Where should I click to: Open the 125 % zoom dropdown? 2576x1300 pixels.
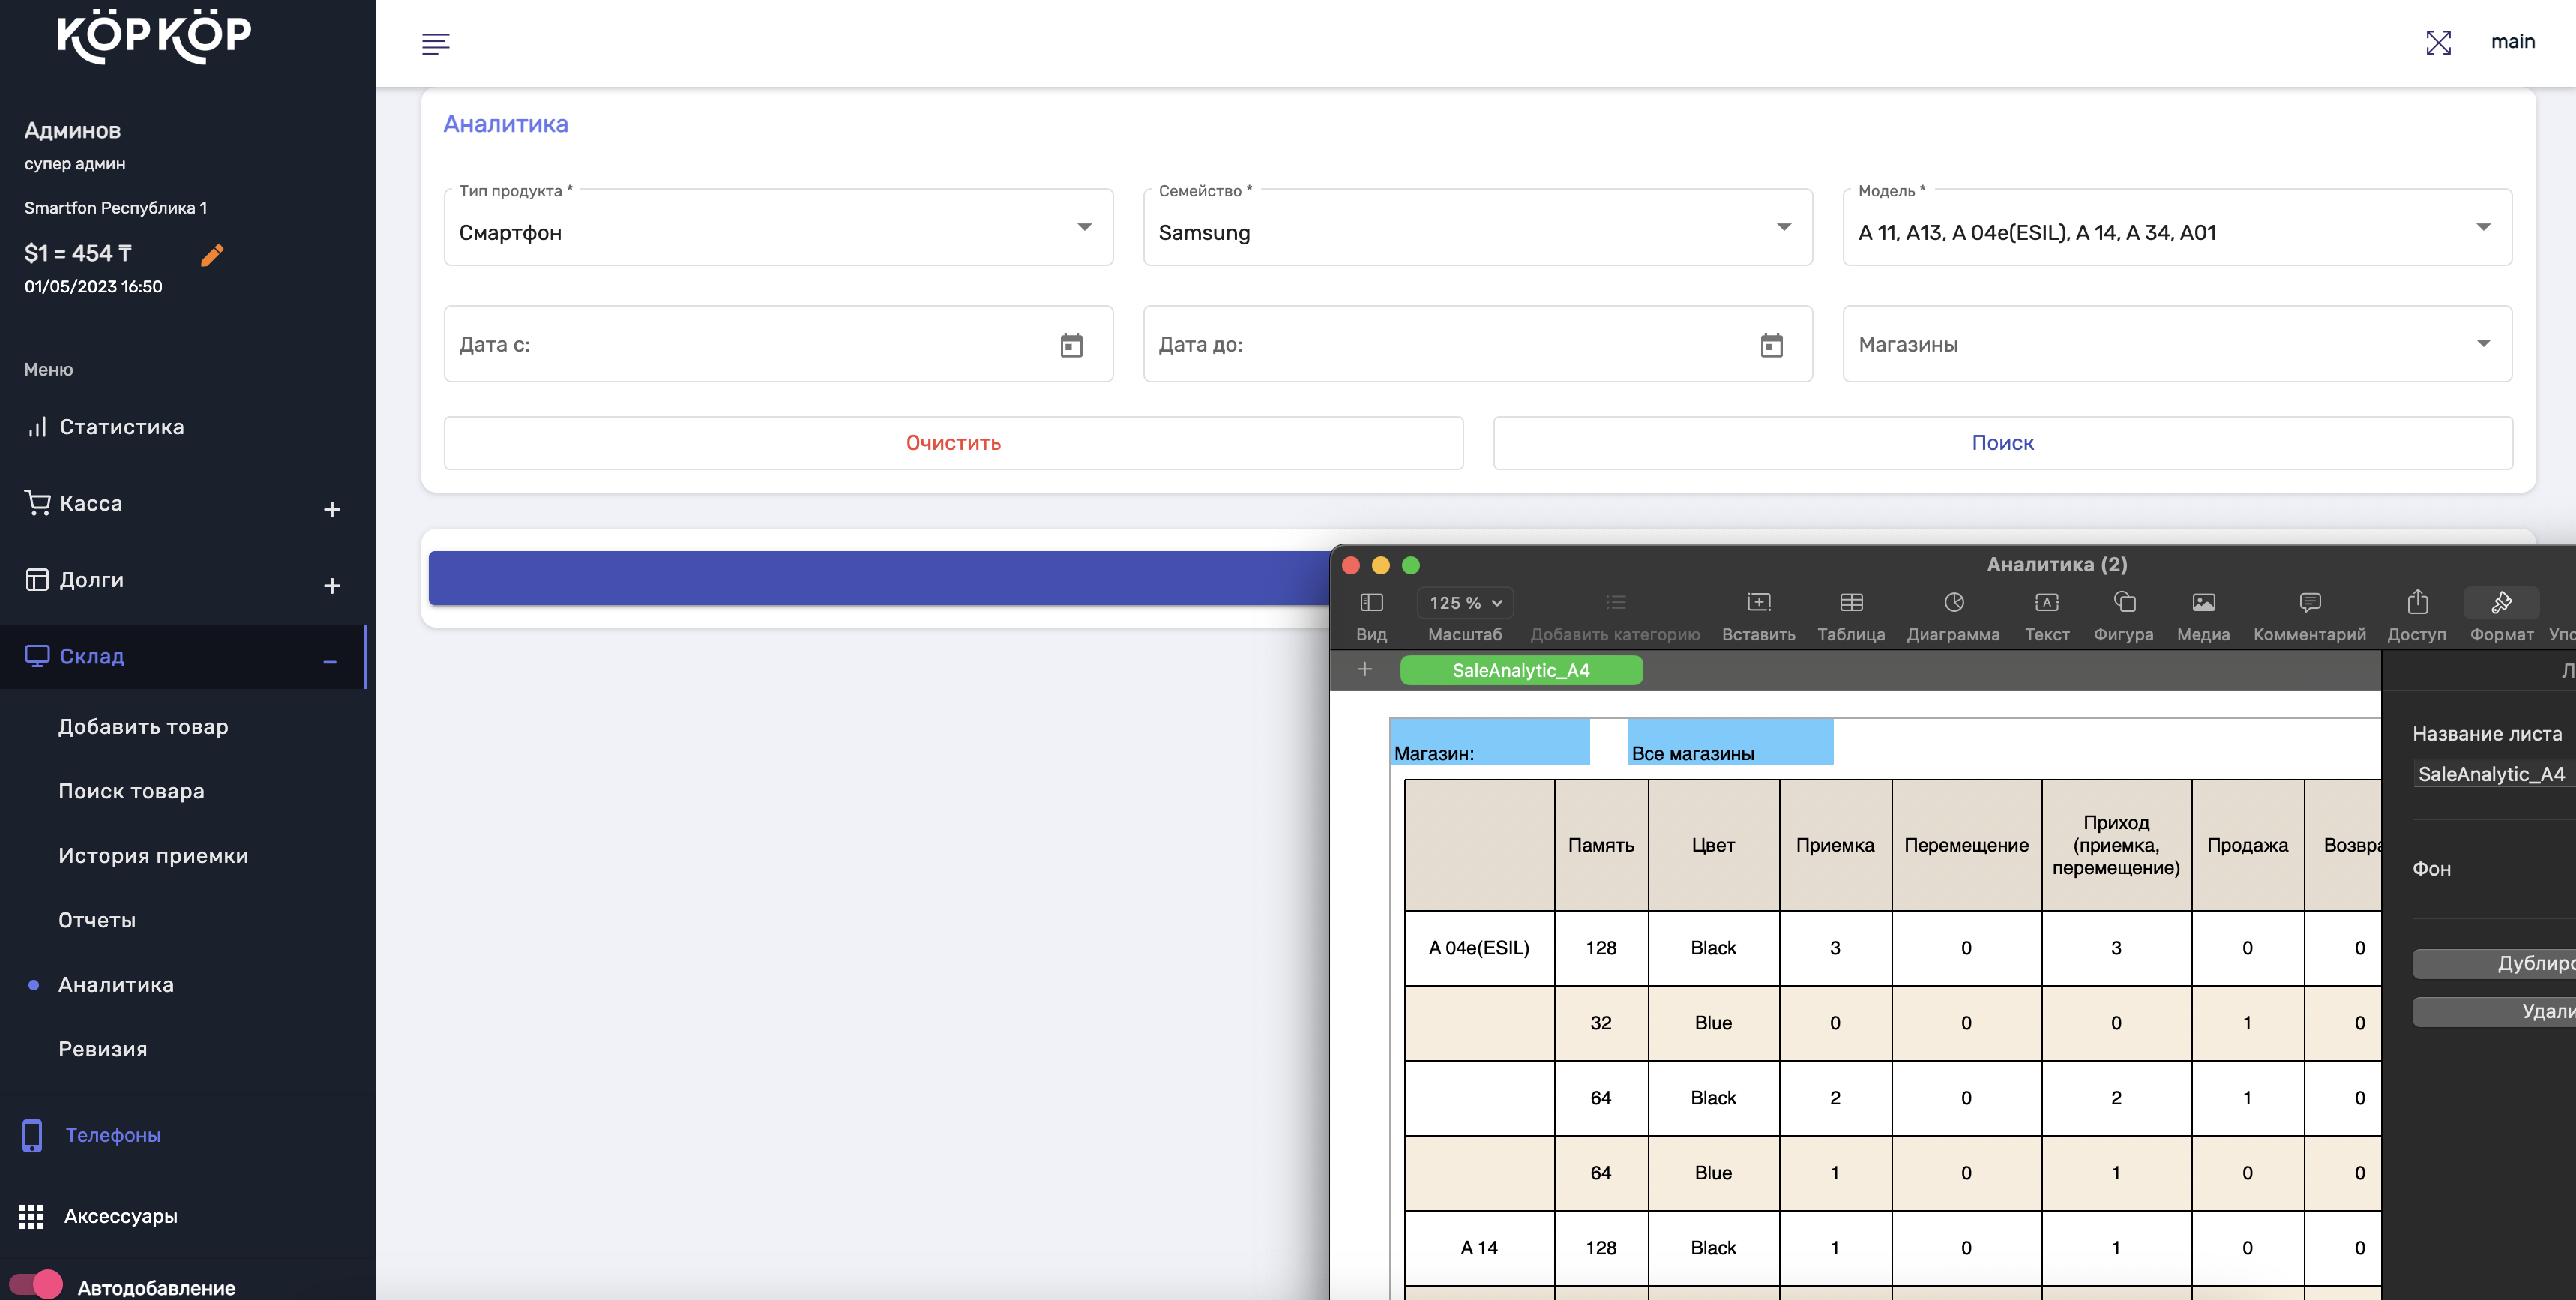(1465, 603)
